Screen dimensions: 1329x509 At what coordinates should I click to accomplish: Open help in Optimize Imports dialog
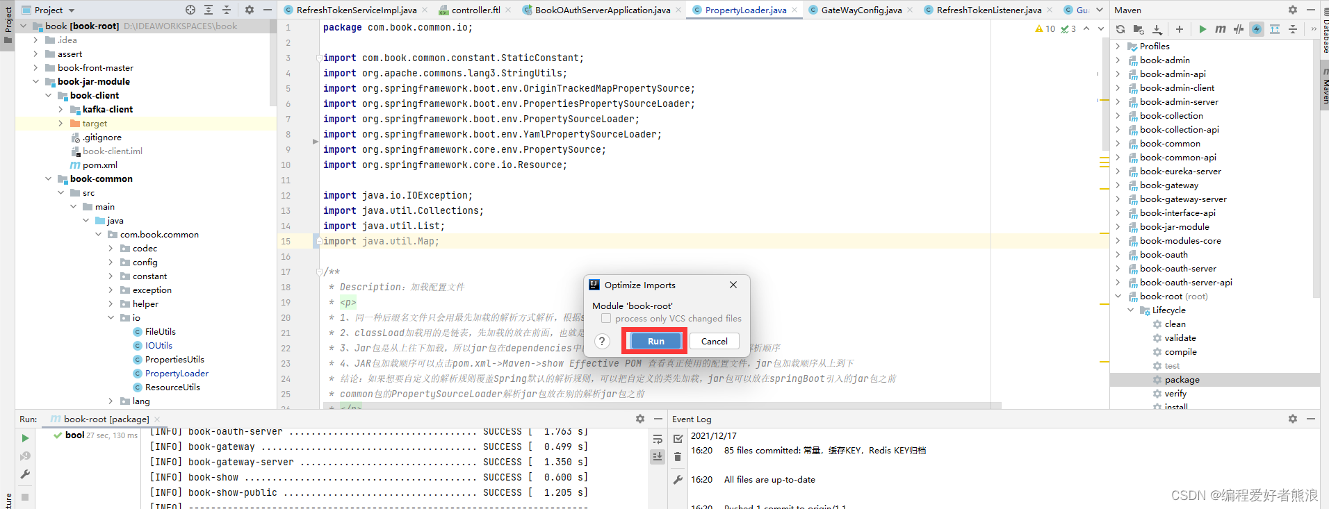pos(603,341)
